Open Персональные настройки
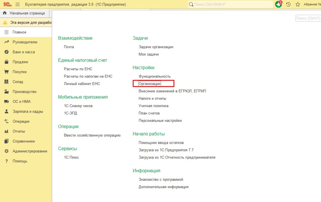The width and height of the screenshot is (321, 202). coord(160,121)
